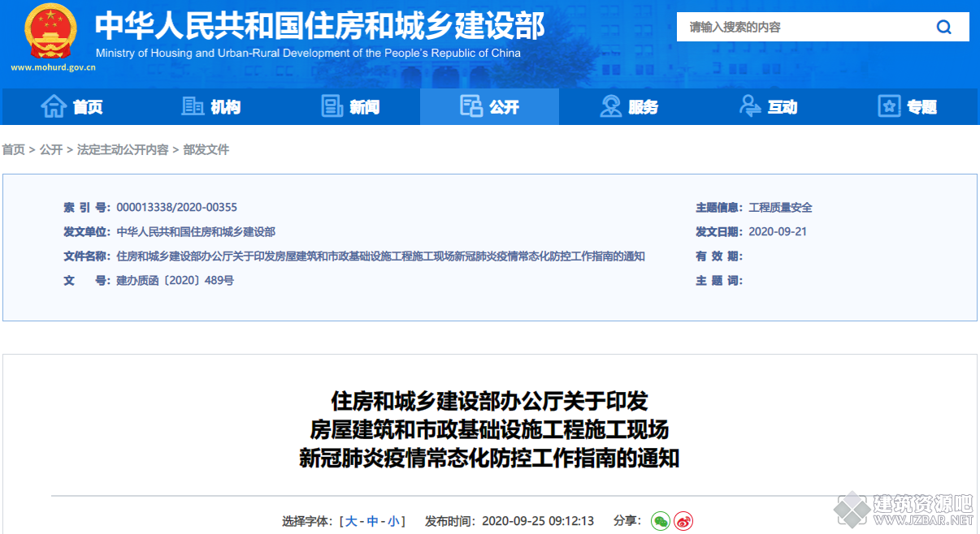The width and height of the screenshot is (980, 534).
Task: Go to 公开 in the breadcrumb
Action: point(51,150)
